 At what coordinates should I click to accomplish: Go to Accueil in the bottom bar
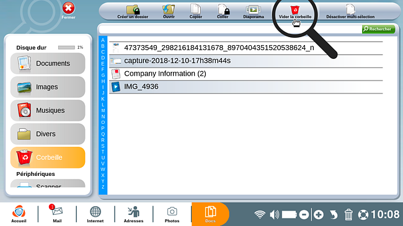(19, 214)
